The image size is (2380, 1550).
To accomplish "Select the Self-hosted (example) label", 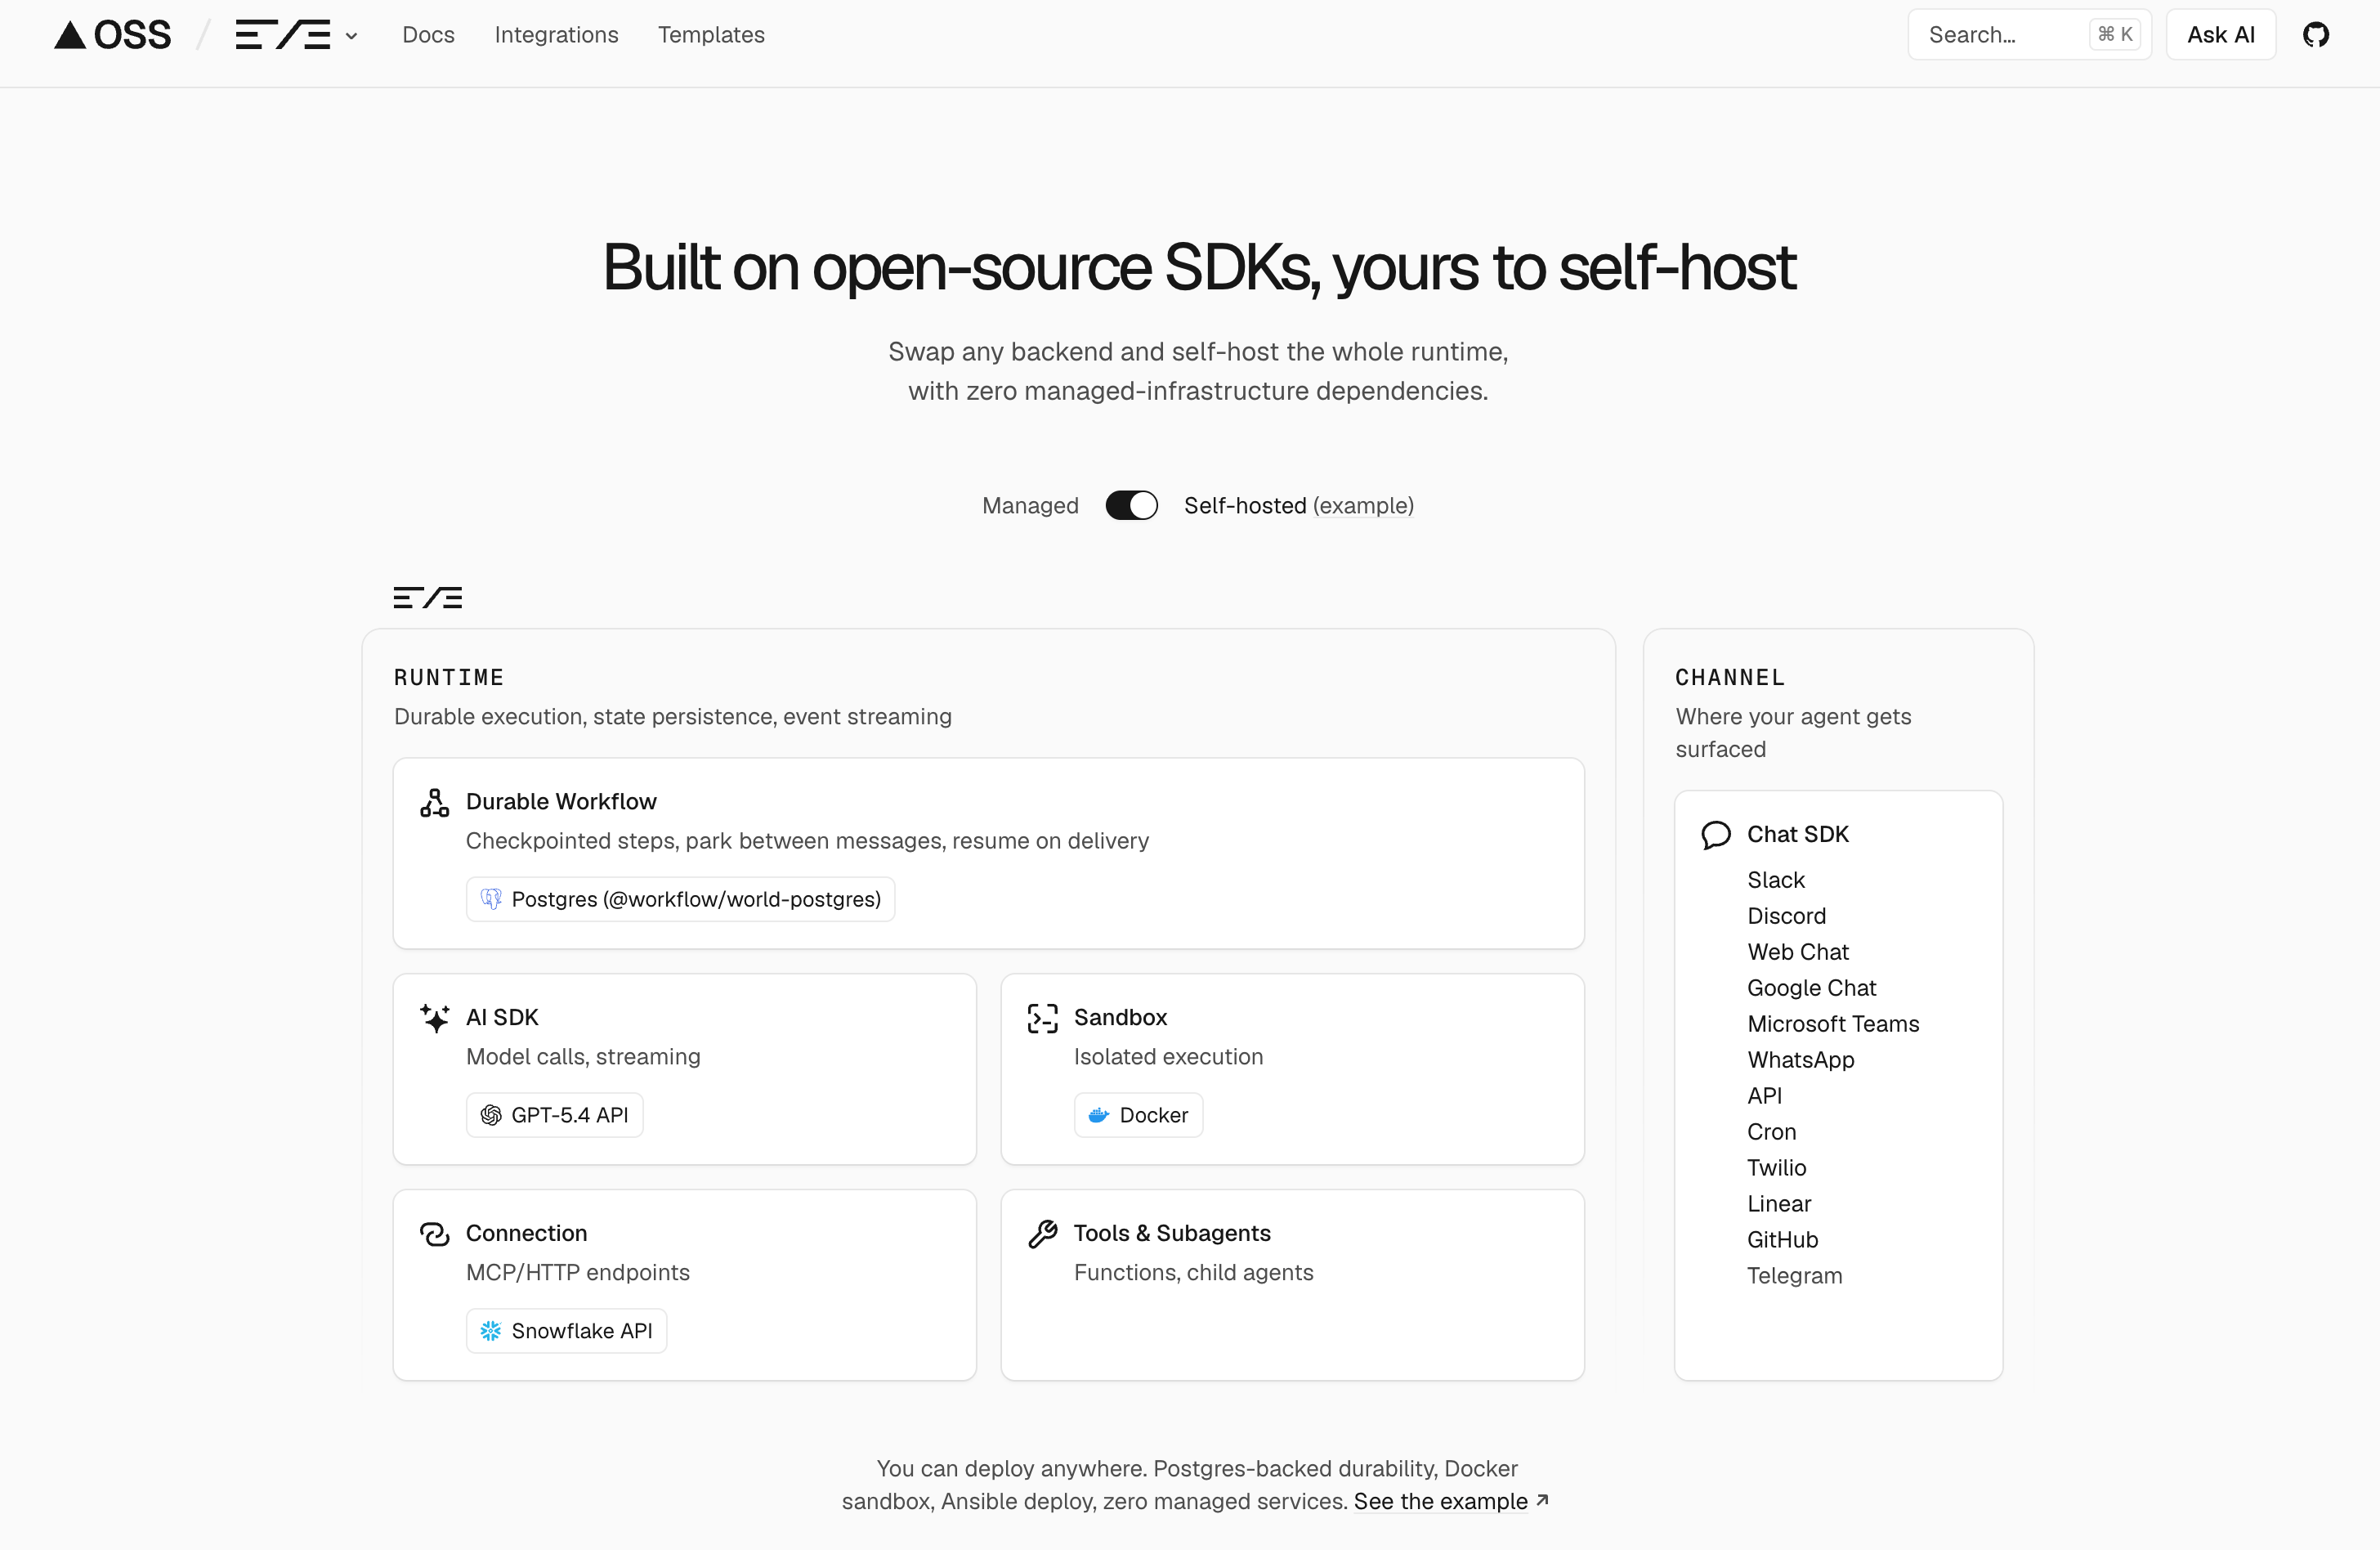I will (x=1299, y=506).
